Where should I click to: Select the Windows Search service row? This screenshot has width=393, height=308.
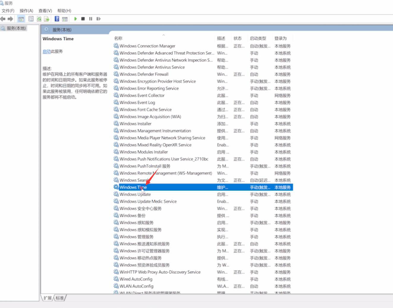[x=203, y=180]
